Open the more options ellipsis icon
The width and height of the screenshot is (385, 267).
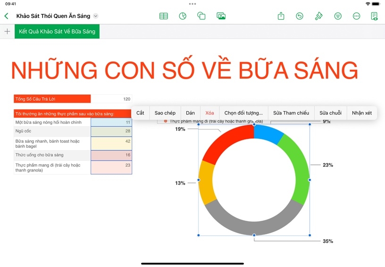(357, 16)
